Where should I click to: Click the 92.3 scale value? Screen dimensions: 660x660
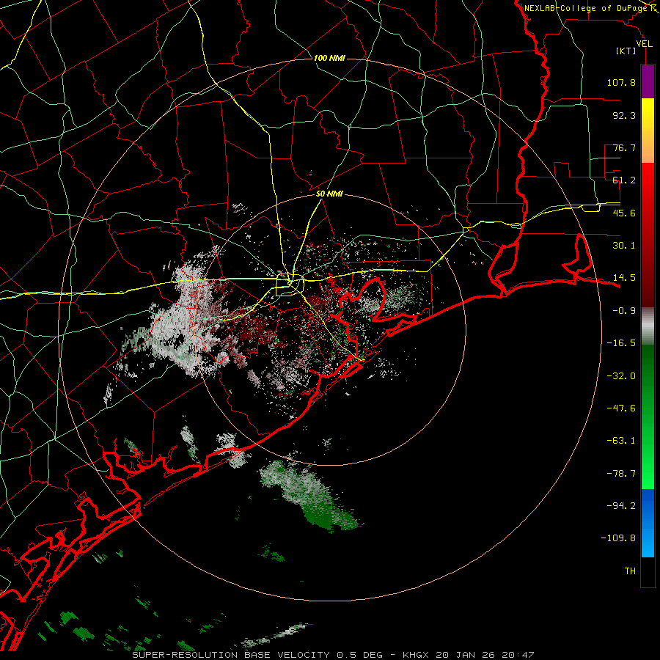point(624,115)
